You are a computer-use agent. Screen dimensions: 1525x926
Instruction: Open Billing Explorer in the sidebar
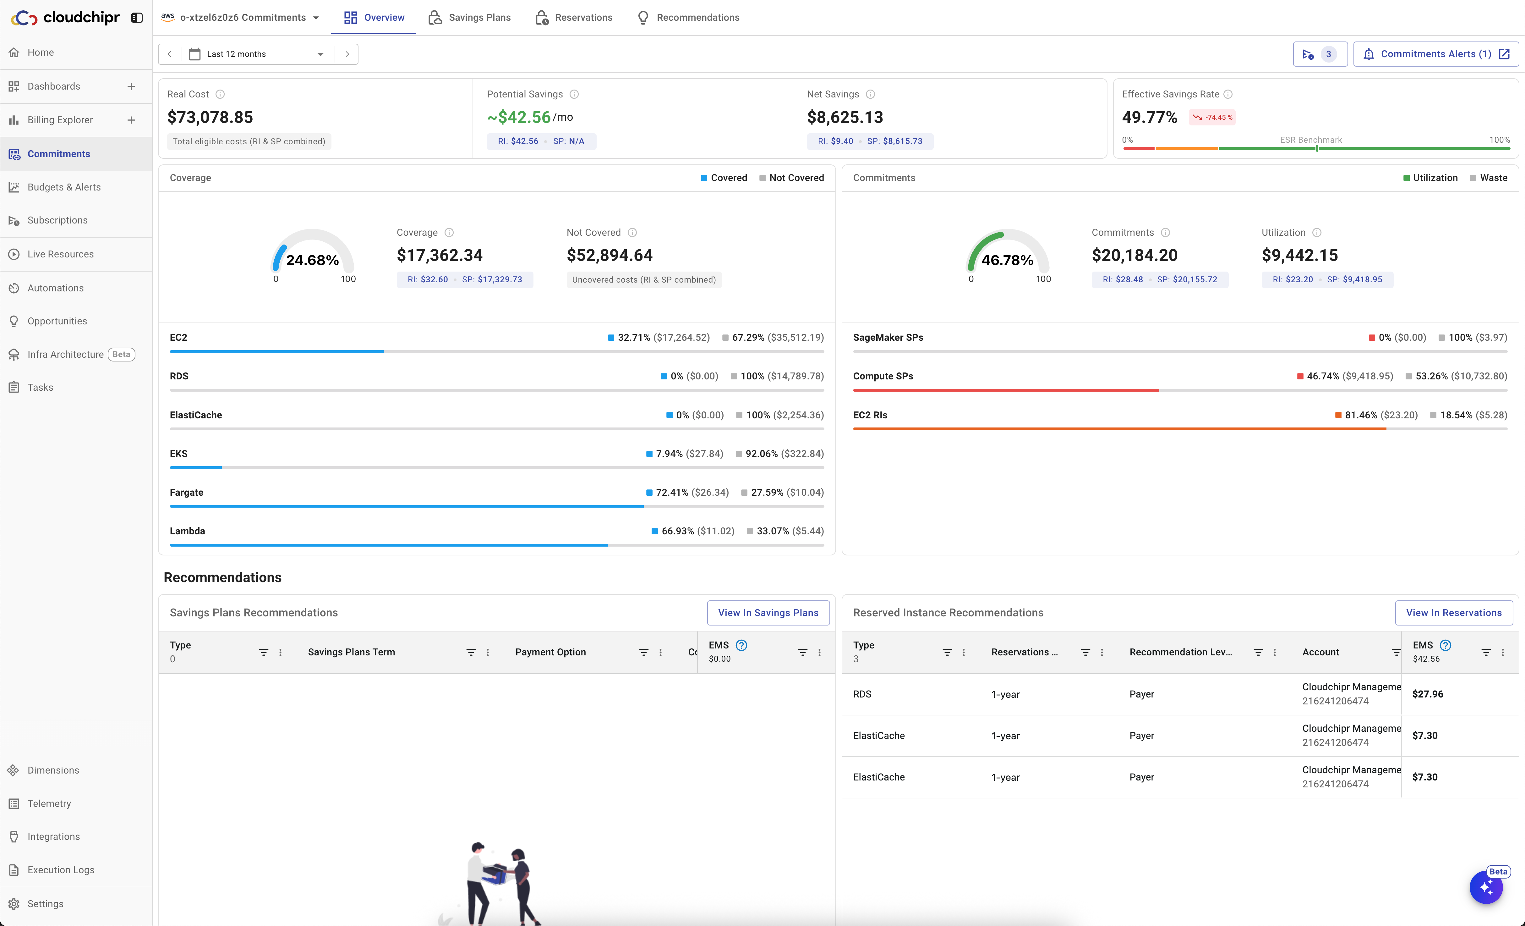[60, 120]
